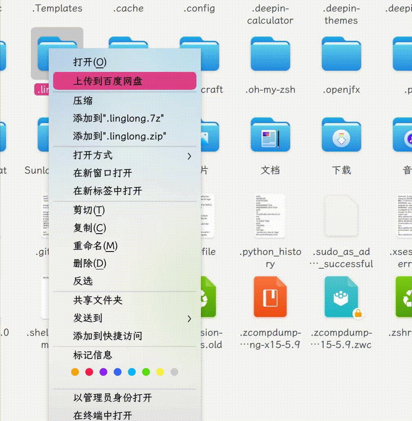Choose 以管理员身份打开
412x421 pixels.
[125, 398]
